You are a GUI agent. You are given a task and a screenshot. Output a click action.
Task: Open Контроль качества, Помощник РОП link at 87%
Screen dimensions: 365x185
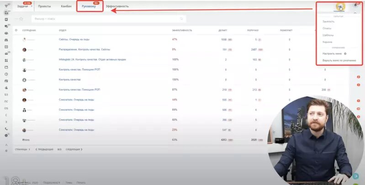click(79, 90)
